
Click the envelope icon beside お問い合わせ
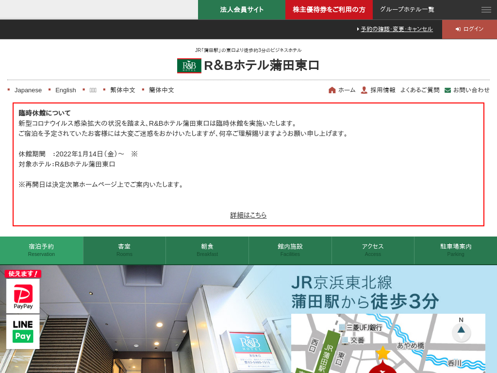click(x=447, y=90)
